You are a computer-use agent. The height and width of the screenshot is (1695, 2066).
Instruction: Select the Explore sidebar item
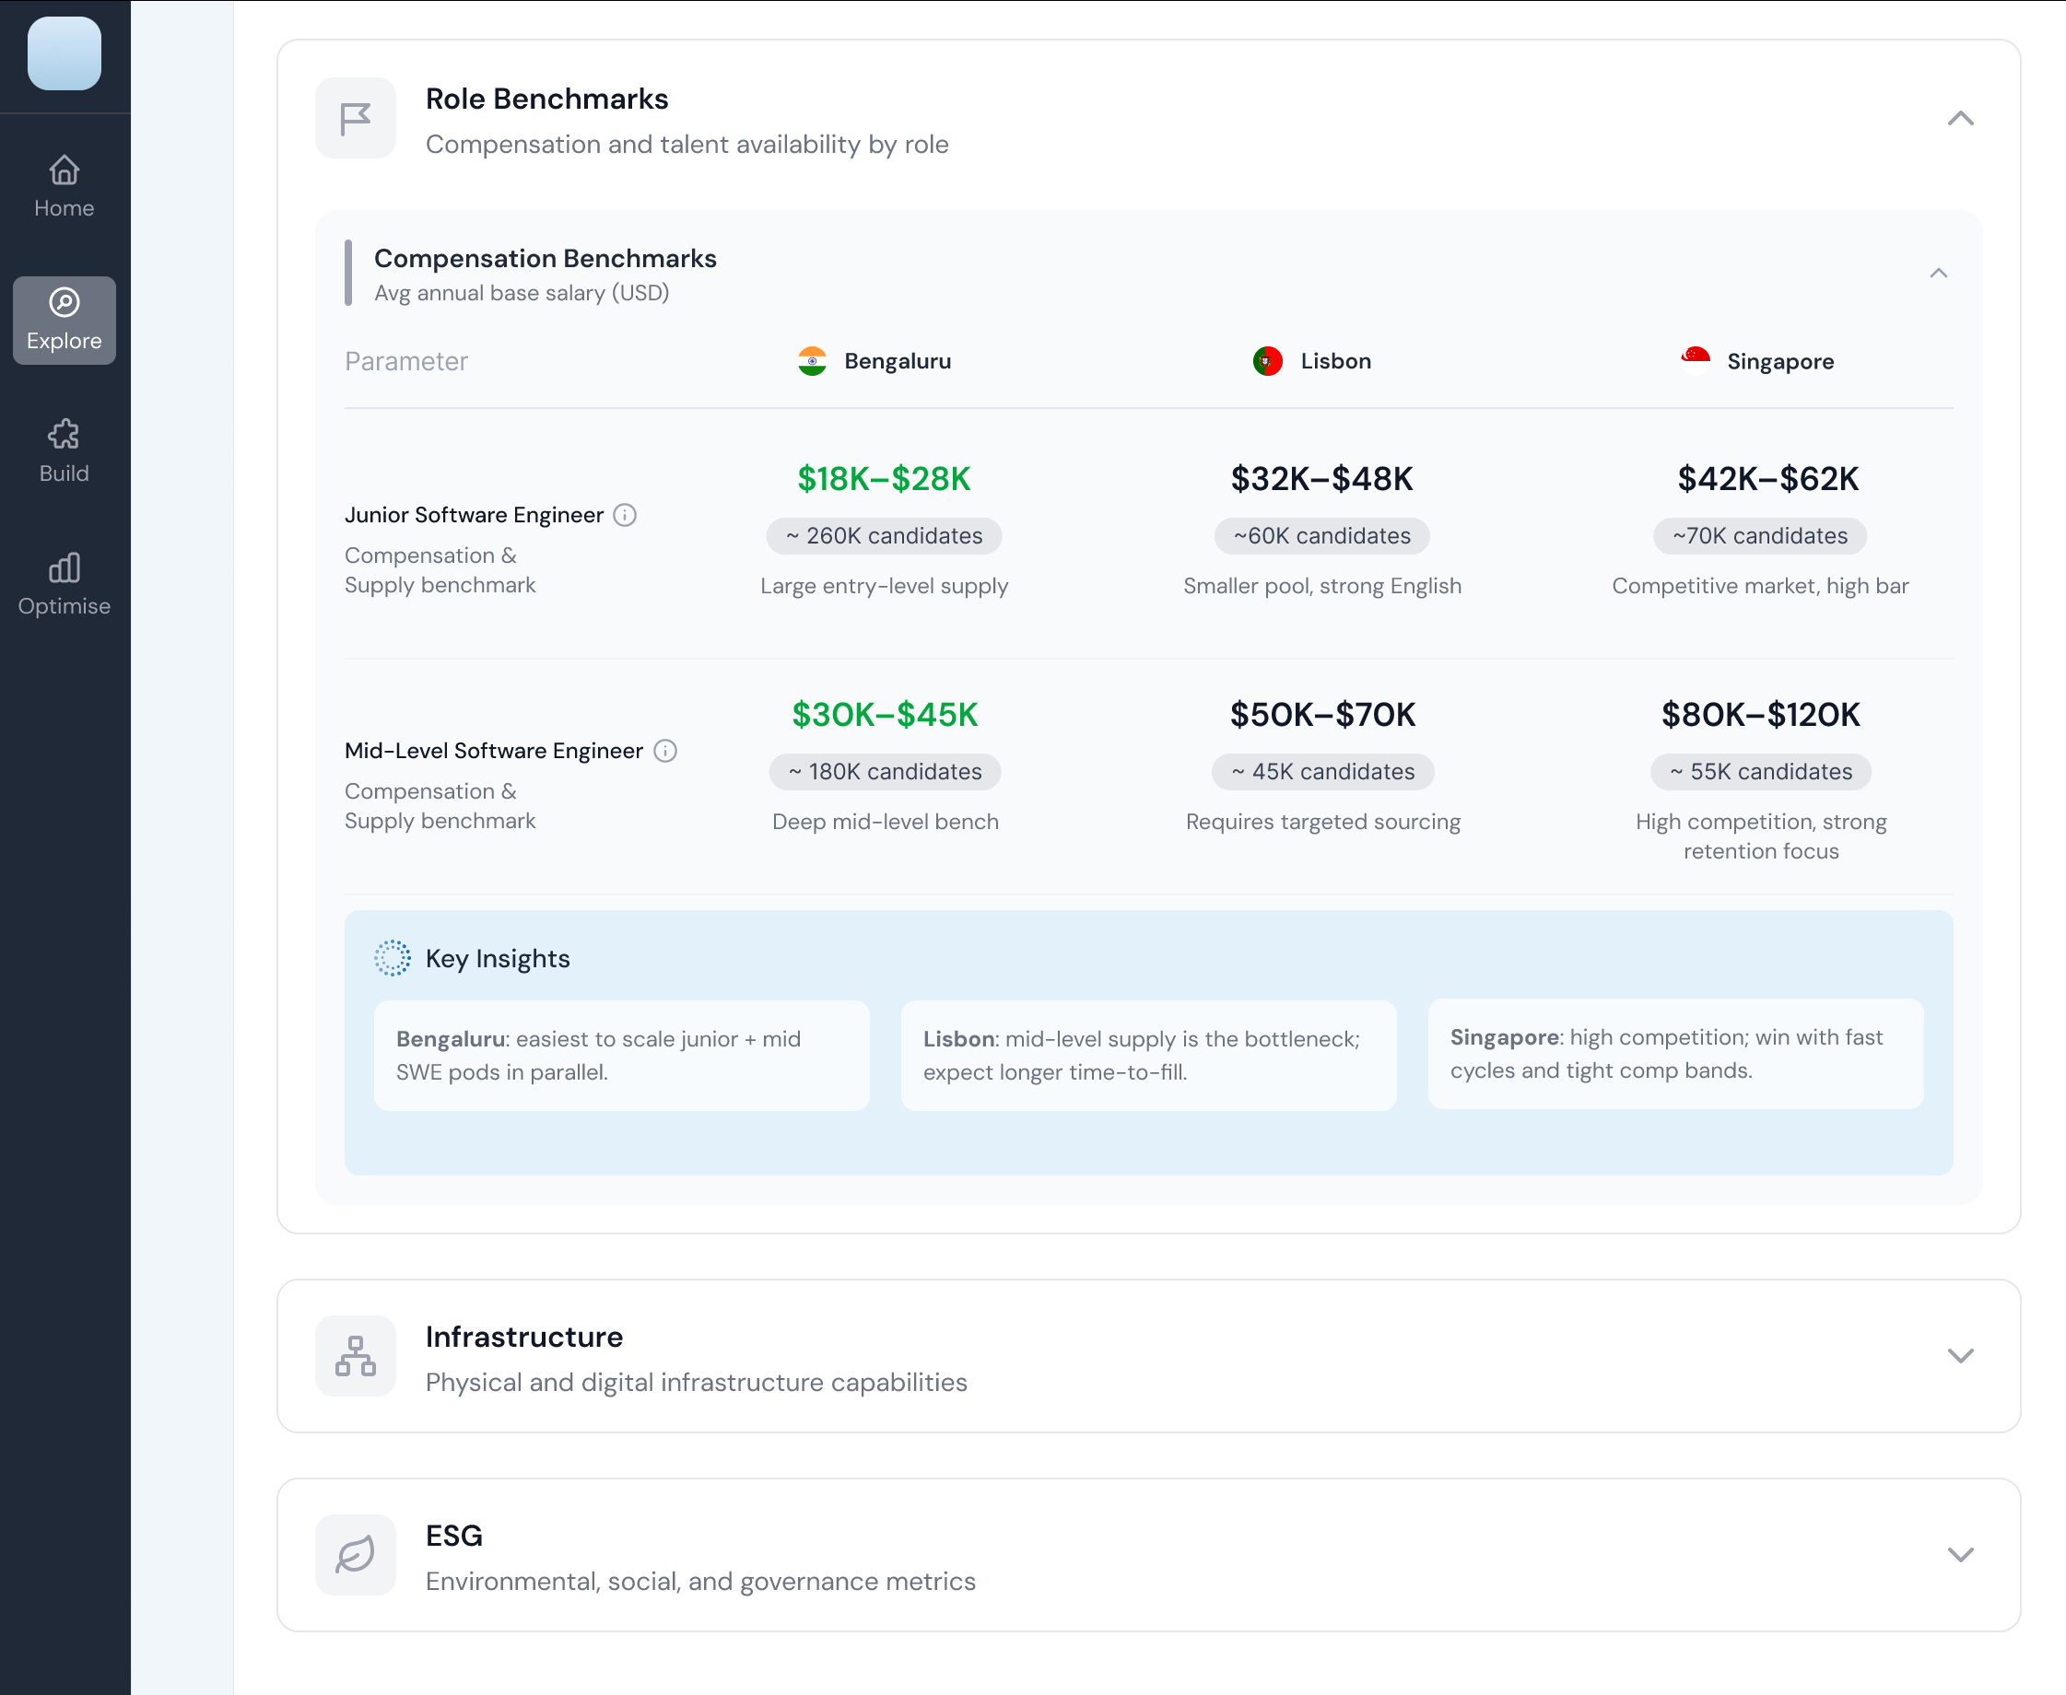point(65,321)
